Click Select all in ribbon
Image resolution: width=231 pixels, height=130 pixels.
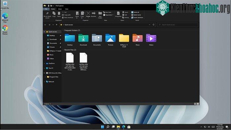pyautogui.click(x=135, y=12)
